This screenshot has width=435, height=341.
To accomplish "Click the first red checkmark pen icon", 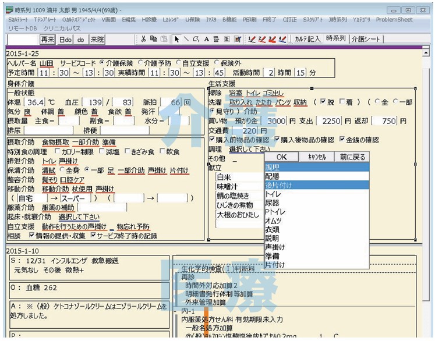I will pos(252,39).
